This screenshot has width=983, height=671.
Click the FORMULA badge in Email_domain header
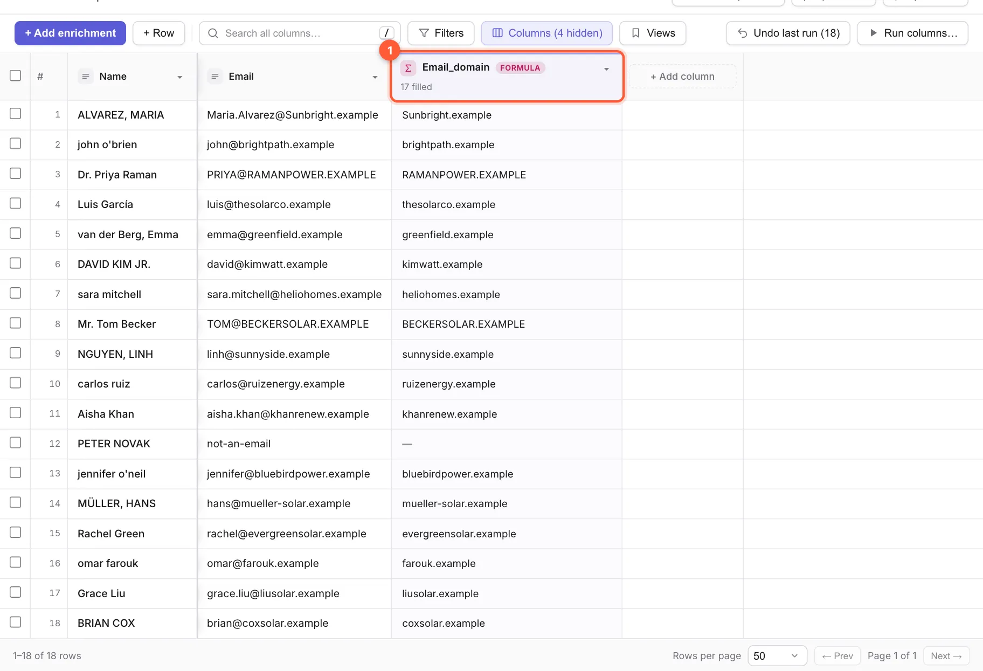[520, 68]
